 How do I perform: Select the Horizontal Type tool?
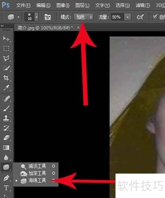point(6,188)
